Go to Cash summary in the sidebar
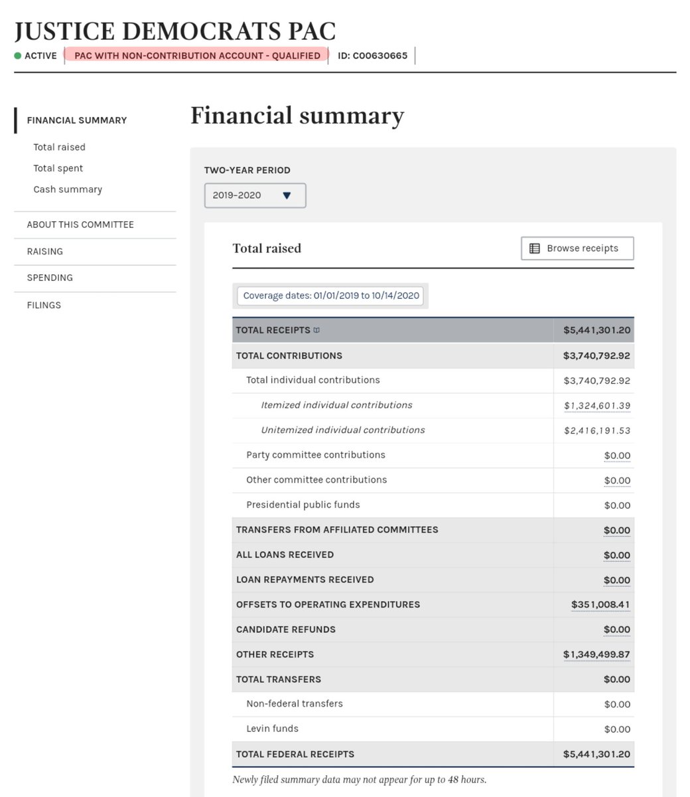 click(x=67, y=189)
